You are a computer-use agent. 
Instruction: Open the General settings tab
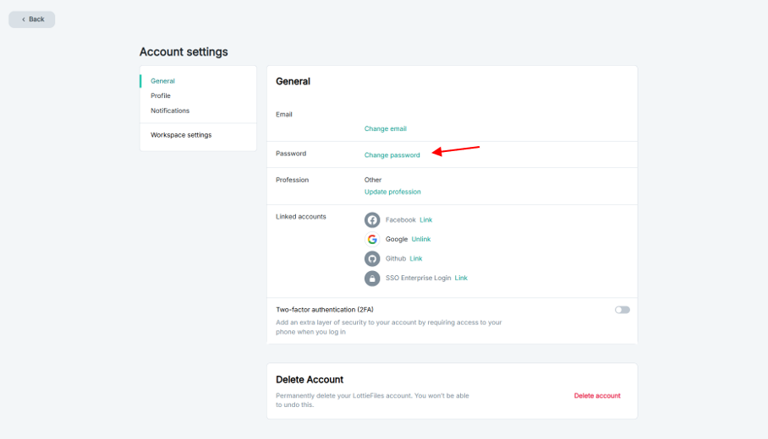click(162, 81)
